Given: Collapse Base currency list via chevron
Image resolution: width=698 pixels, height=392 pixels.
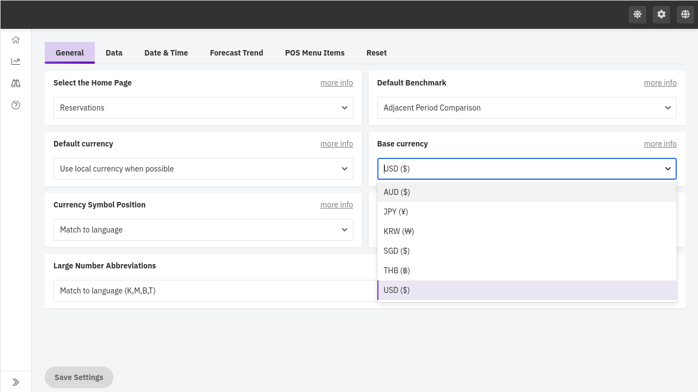Looking at the screenshot, I should click(668, 169).
